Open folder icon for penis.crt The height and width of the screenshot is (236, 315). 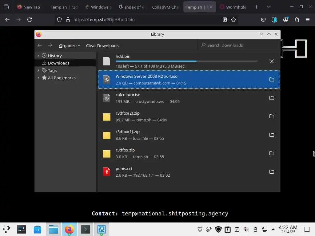coord(272,172)
